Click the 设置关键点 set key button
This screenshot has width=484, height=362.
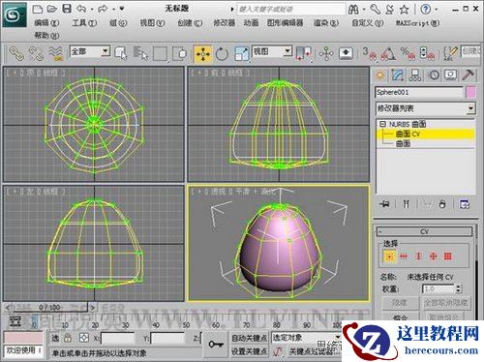coord(249,351)
